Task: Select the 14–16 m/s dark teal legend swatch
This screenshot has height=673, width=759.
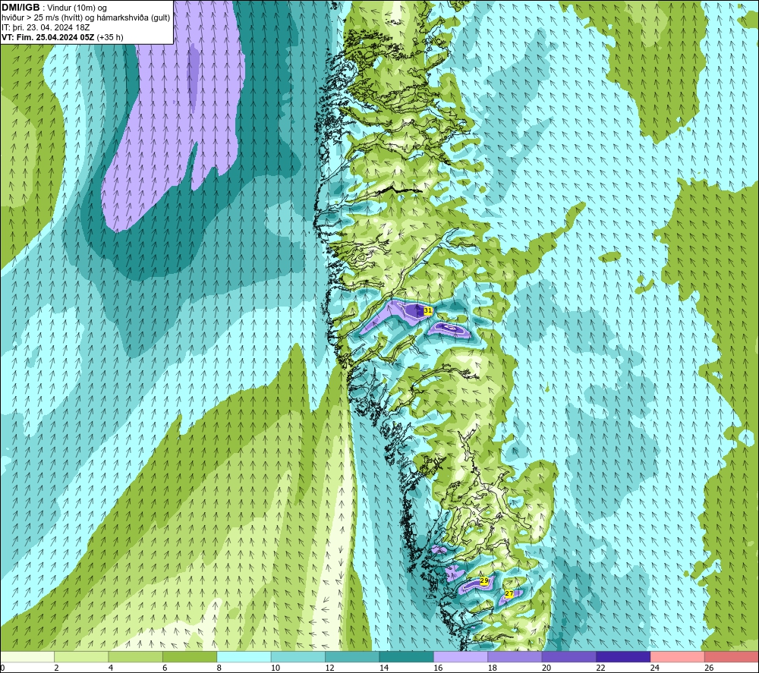Action: 407,656
